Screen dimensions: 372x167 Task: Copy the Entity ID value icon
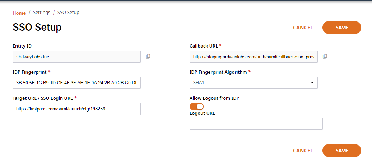(148, 56)
